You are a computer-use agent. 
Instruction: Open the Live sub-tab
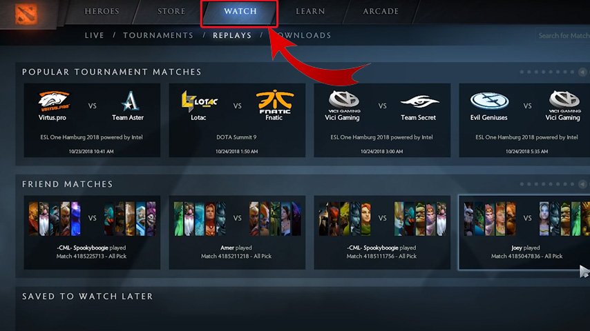95,35
